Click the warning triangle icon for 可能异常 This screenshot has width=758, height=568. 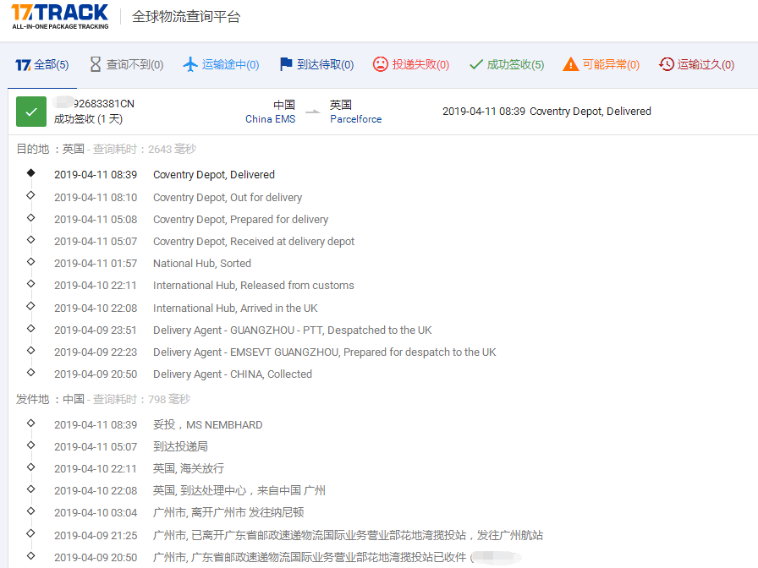(x=569, y=63)
